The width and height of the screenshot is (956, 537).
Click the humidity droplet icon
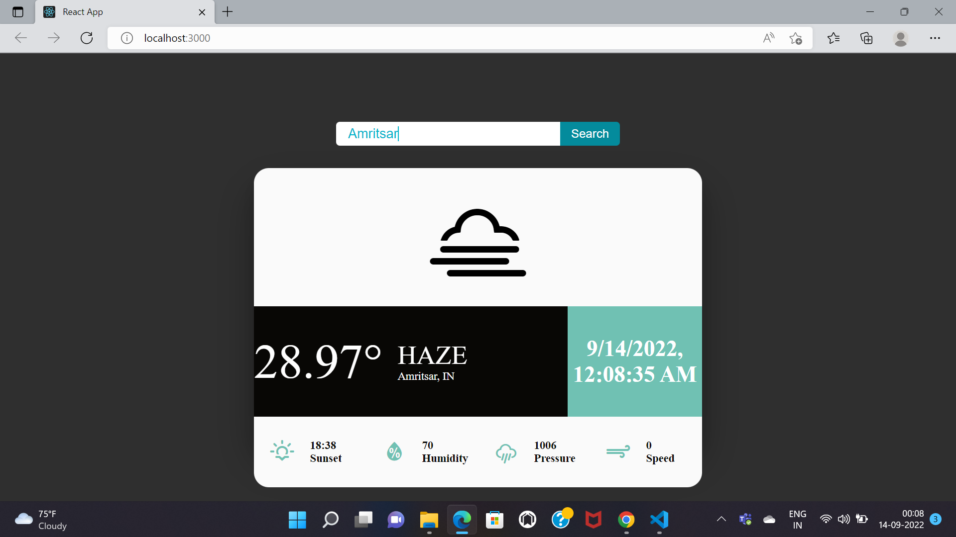(394, 451)
